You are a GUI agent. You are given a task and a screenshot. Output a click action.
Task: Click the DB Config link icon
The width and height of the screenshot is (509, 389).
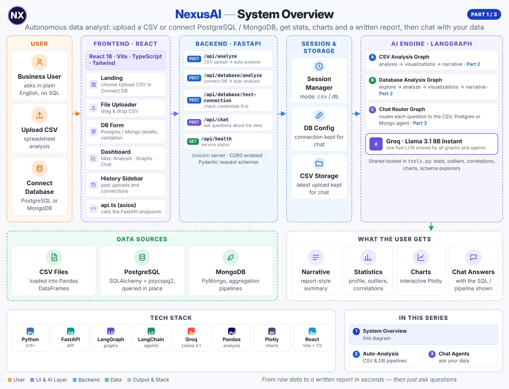pos(319,115)
